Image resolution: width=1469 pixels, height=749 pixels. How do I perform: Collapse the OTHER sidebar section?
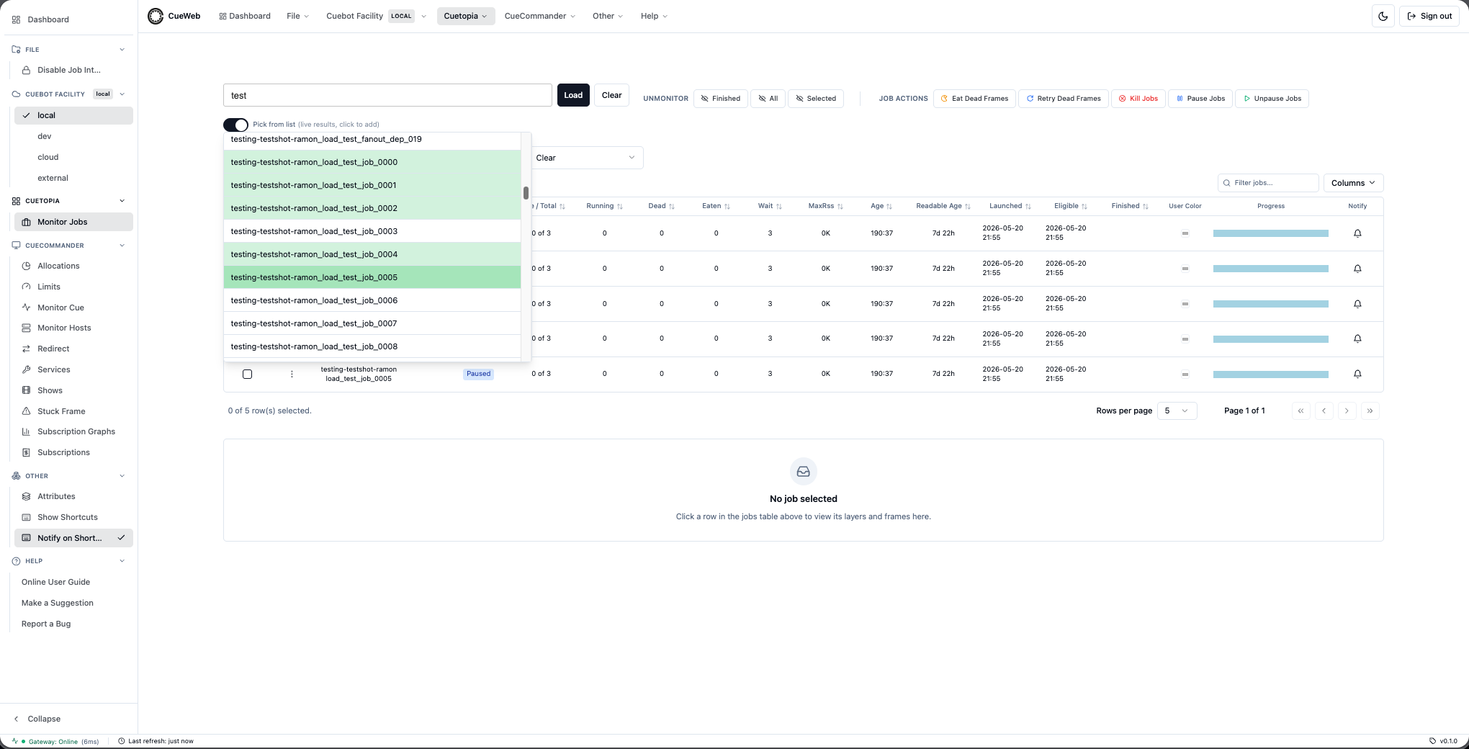(x=122, y=476)
